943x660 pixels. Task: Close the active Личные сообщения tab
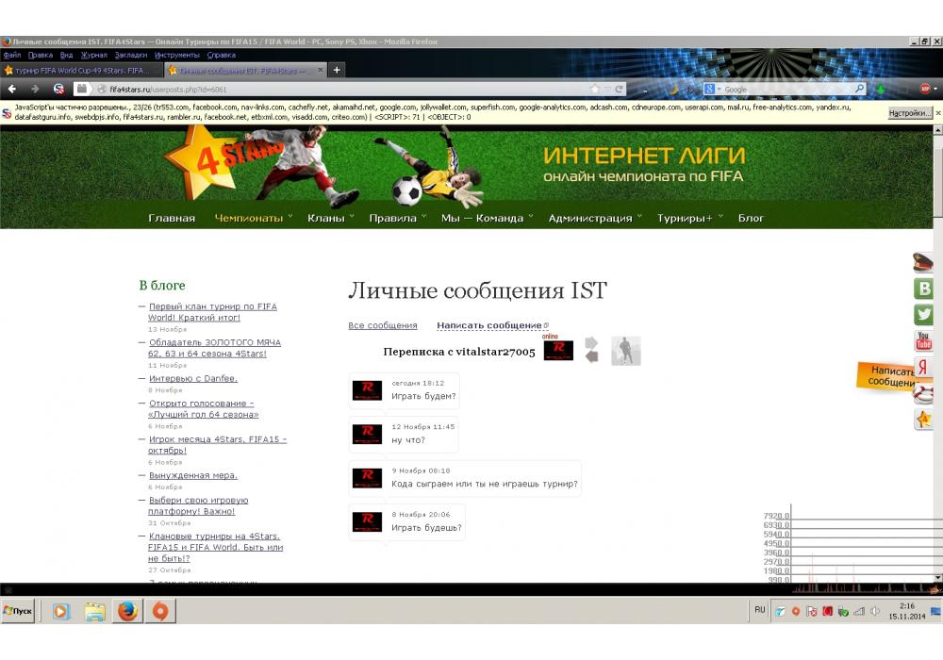coord(320,71)
